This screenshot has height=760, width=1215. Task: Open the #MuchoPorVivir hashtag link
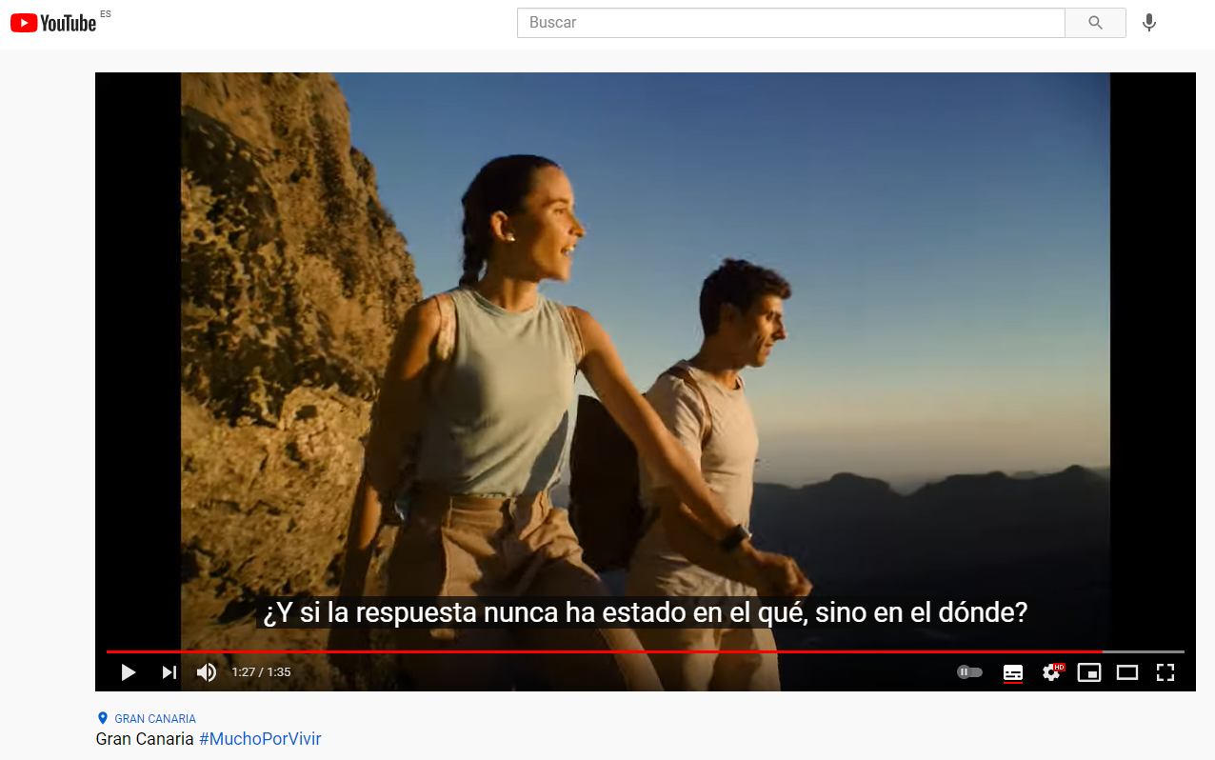(260, 739)
